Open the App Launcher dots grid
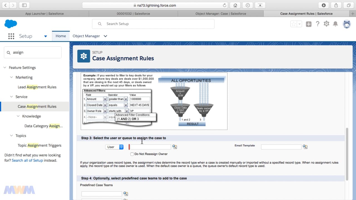356x200 pixels. pos(11,36)
